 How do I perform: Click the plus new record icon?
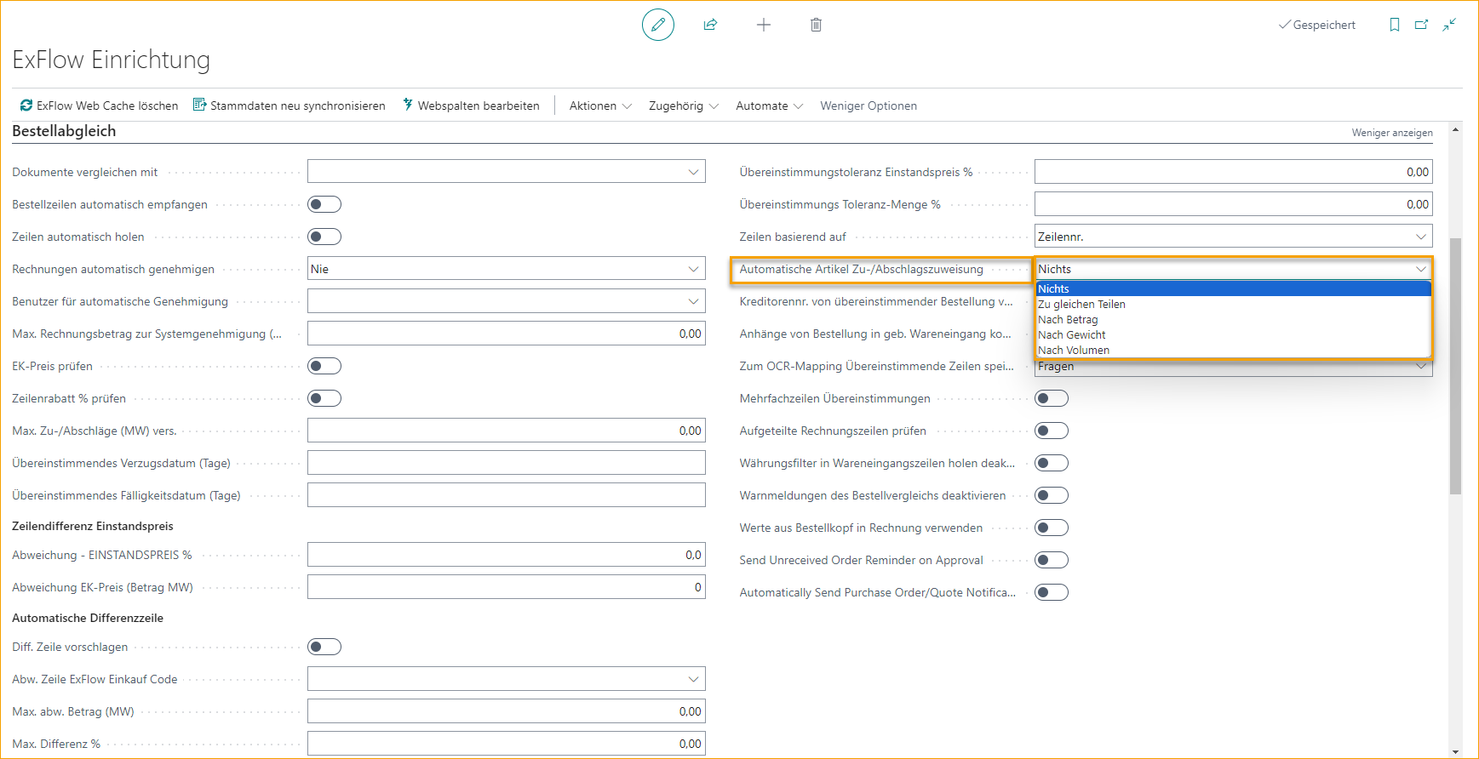764,25
